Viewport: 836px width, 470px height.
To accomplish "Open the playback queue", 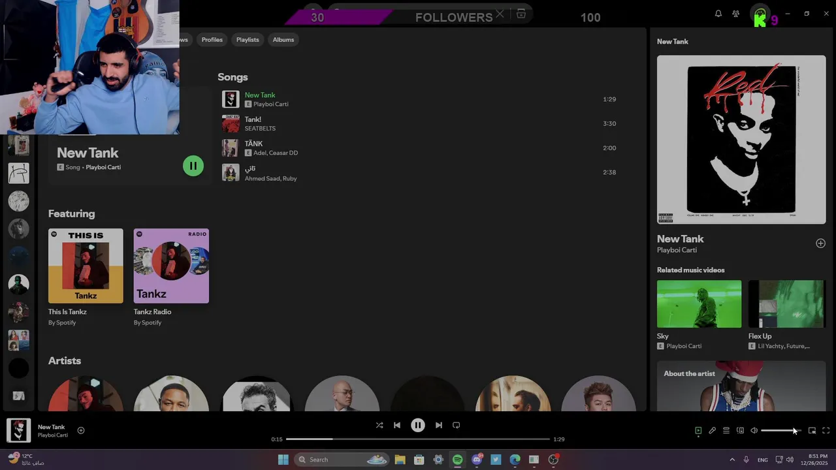I will [x=726, y=430].
